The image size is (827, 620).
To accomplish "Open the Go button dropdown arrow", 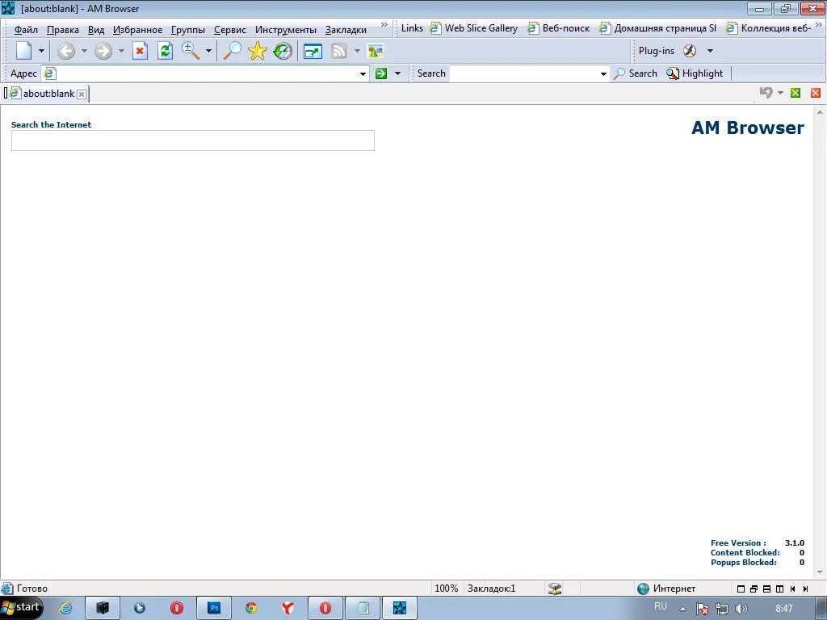I will 397,73.
